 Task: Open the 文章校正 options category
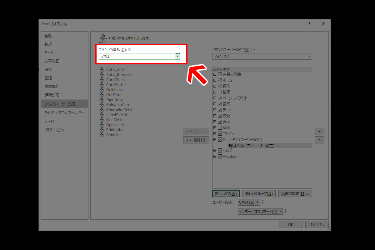coord(64,61)
